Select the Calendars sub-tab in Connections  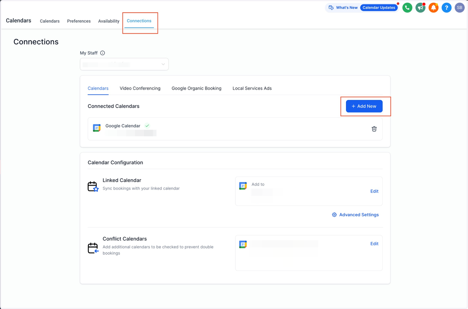[x=98, y=88]
